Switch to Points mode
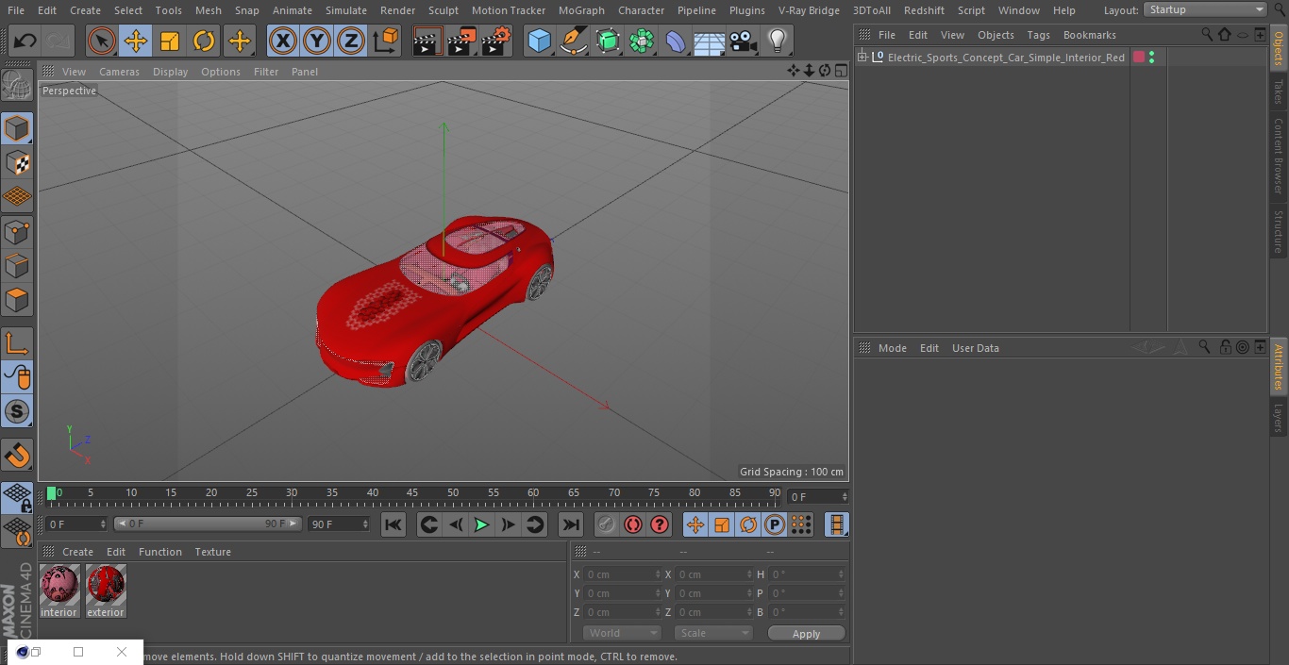Image resolution: width=1289 pixels, height=665 pixels. tap(17, 231)
